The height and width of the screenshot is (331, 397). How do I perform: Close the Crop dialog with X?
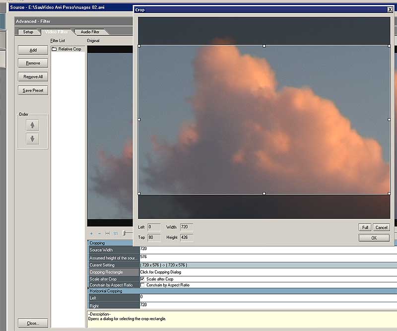point(390,9)
